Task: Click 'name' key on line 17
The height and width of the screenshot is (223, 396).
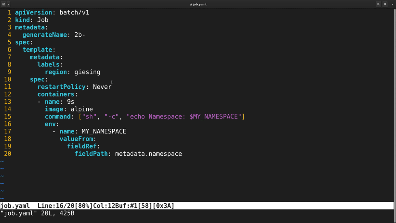Action: click(x=67, y=131)
